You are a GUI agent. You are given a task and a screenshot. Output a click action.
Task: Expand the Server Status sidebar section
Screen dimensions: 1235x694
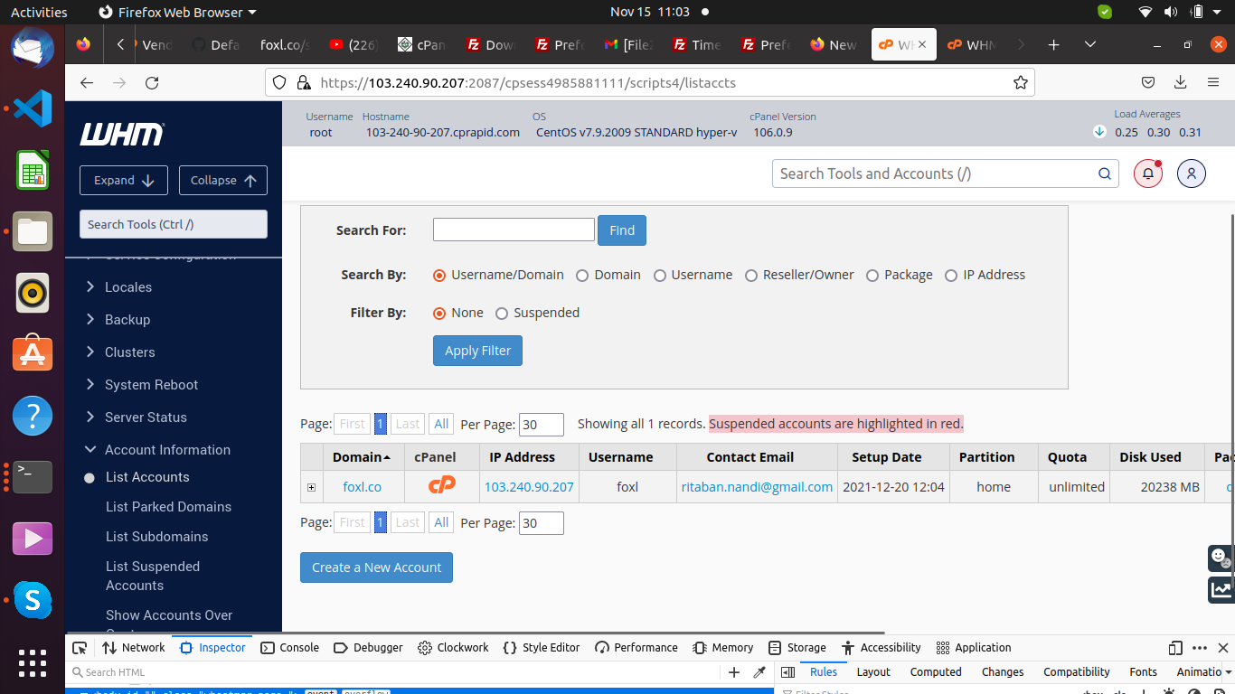pyautogui.click(x=146, y=417)
